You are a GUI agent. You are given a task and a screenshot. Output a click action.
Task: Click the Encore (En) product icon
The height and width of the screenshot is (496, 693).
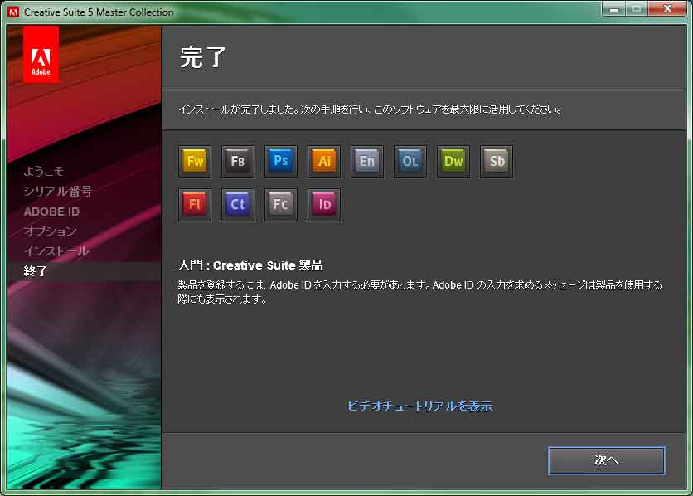[367, 162]
